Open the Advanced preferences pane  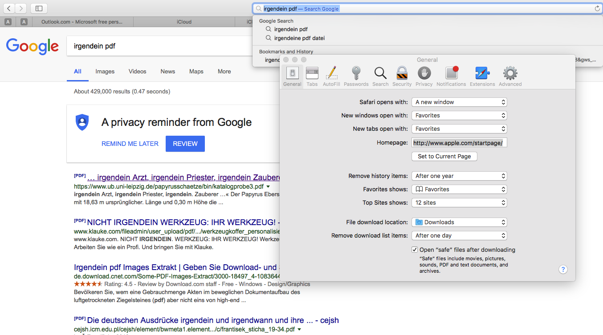click(x=510, y=77)
